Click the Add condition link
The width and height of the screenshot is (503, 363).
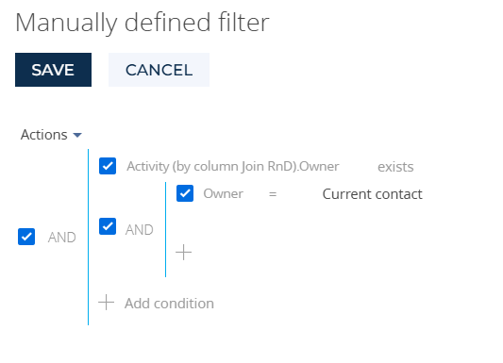[169, 303]
